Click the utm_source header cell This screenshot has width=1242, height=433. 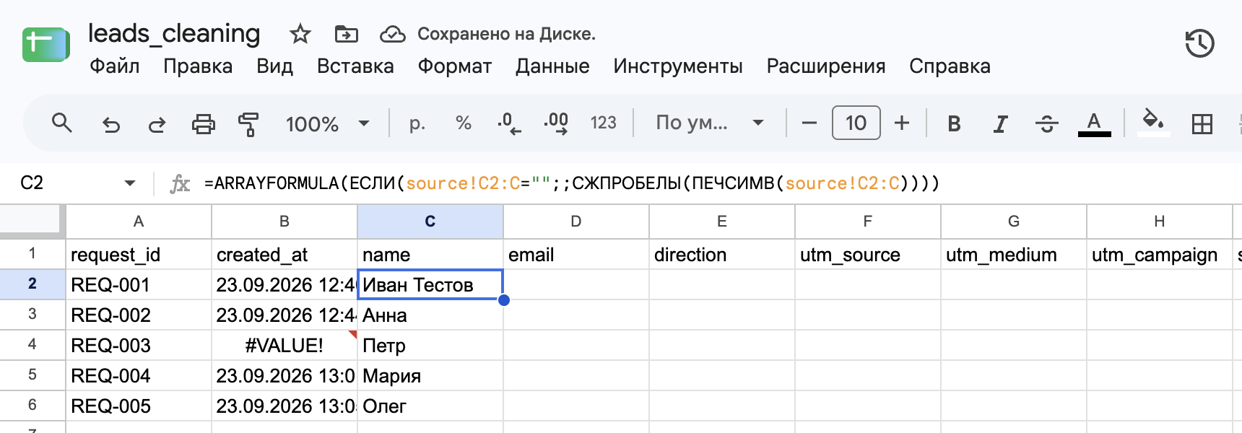pyautogui.click(x=868, y=254)
